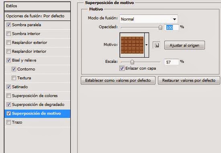Select the Resplandor exterior style row
The image size is (221, 153).
37,43
